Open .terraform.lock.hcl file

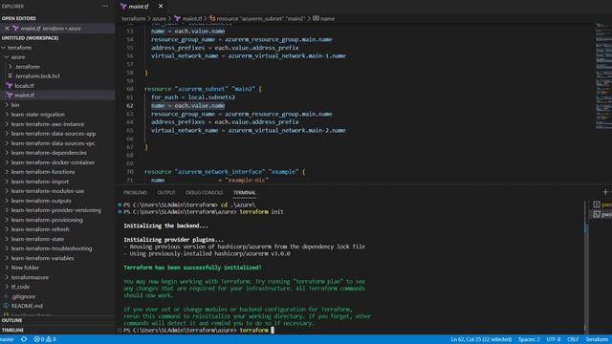click(37, 76)
